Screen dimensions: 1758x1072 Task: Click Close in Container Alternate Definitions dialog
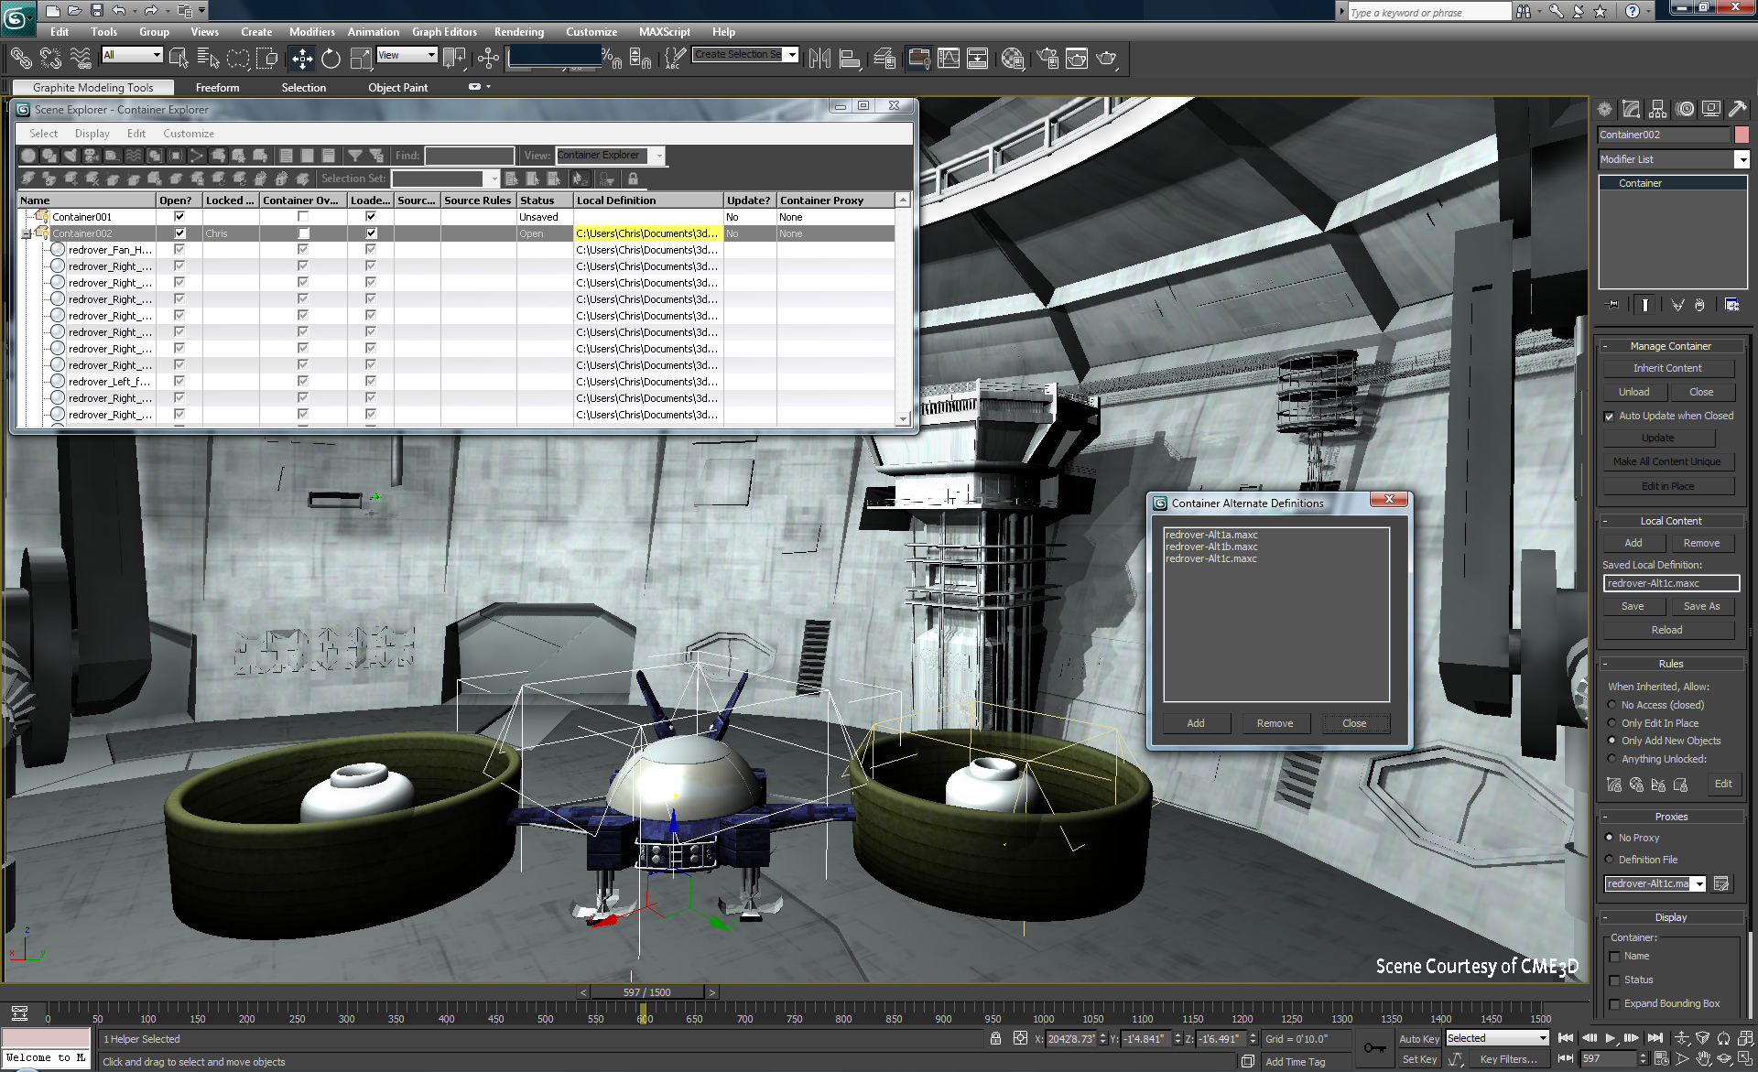click(1355, 723)
